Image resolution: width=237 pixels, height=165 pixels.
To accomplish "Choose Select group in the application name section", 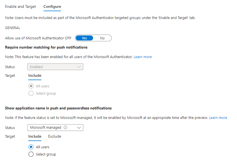I will (31, 154).
